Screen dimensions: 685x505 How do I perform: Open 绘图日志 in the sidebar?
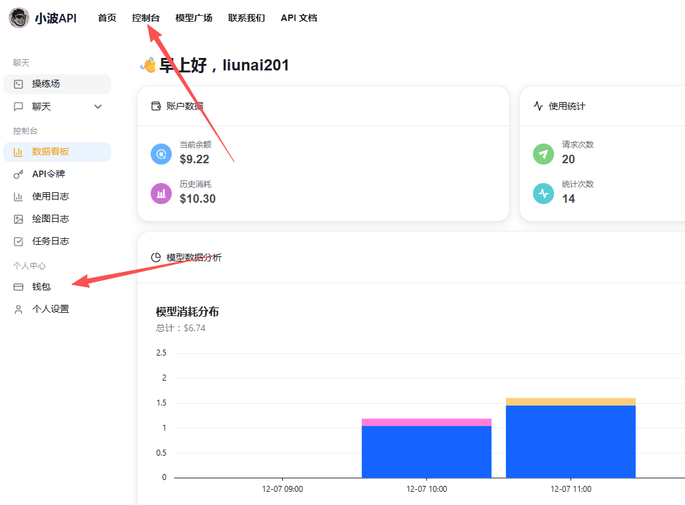[x=50, y=219]
